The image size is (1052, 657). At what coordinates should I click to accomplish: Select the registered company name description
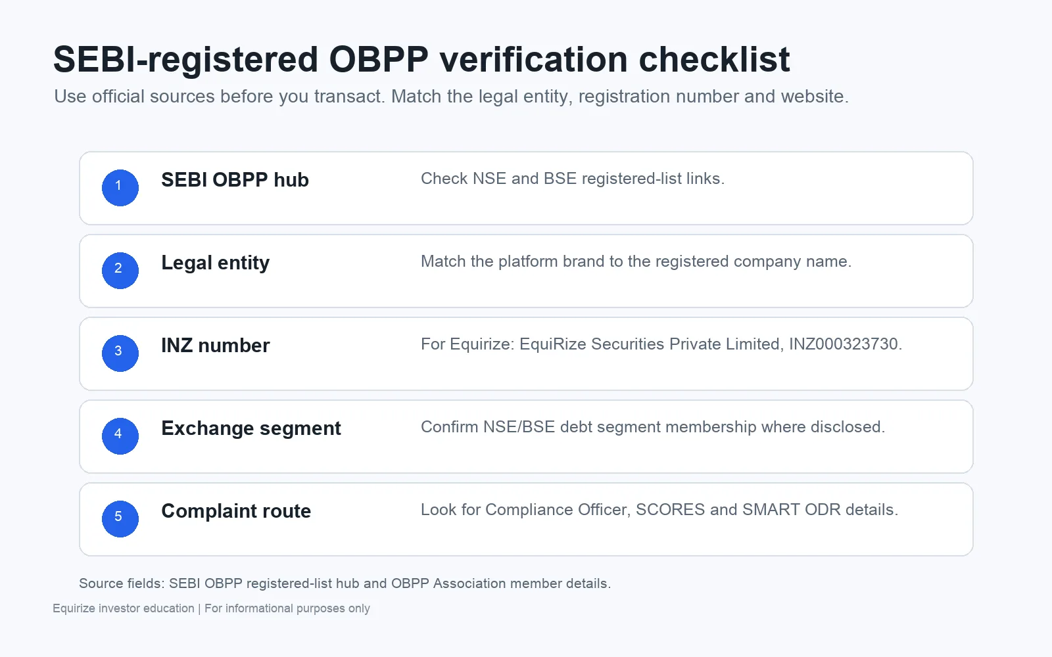(x=636, y=261)
